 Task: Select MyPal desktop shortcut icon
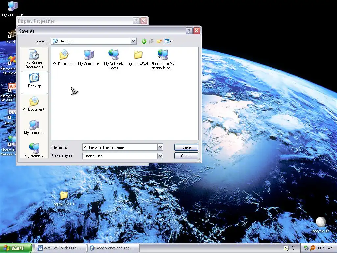(x=10, y=37)
